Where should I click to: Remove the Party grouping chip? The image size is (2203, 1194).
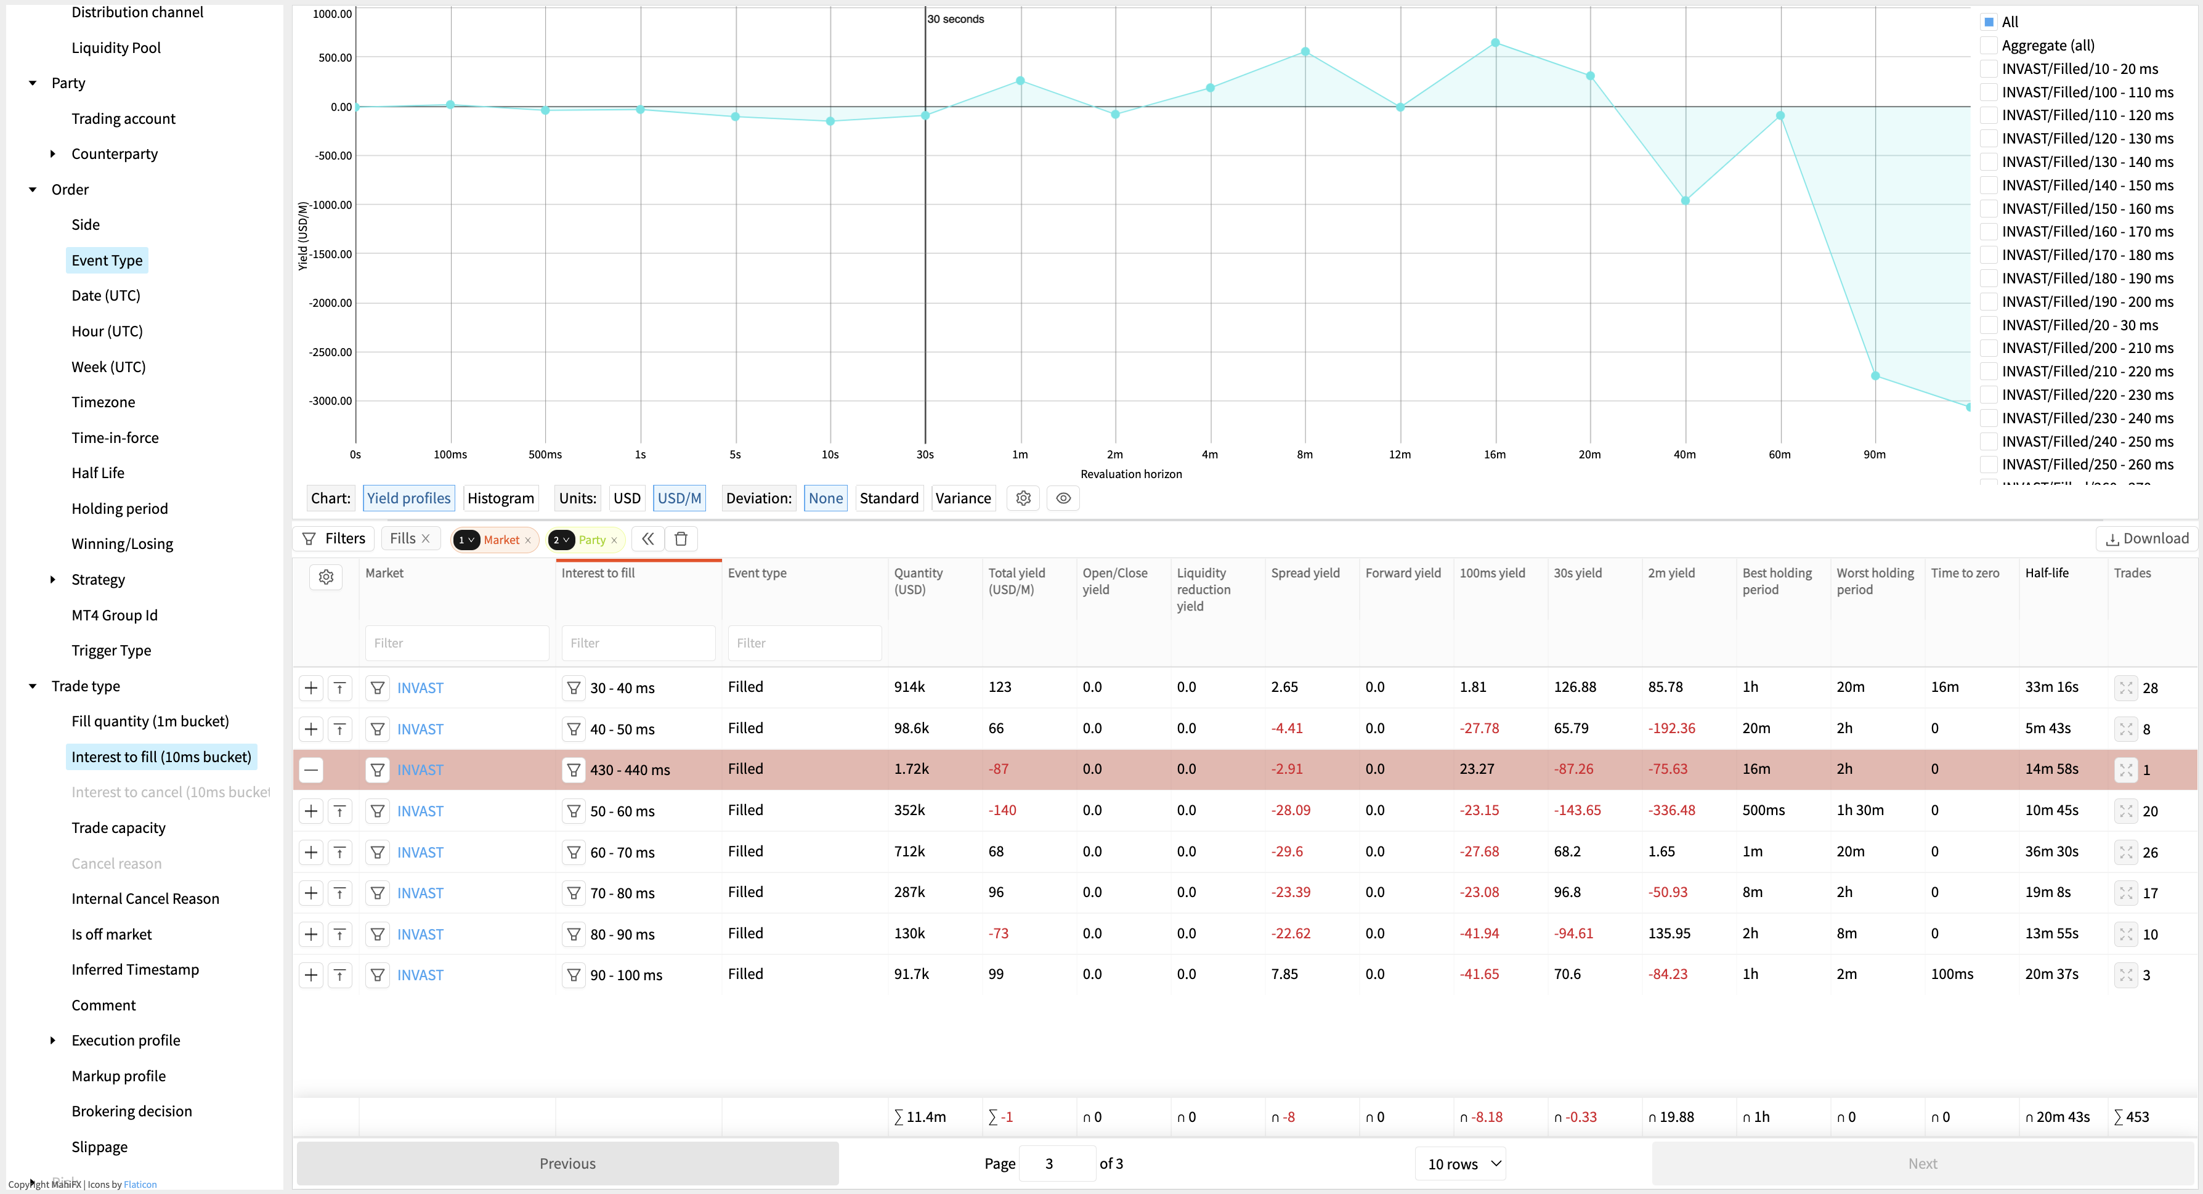(614, 540)
